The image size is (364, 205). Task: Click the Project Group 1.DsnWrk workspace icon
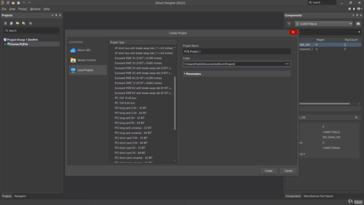click(x=5, y=40)
